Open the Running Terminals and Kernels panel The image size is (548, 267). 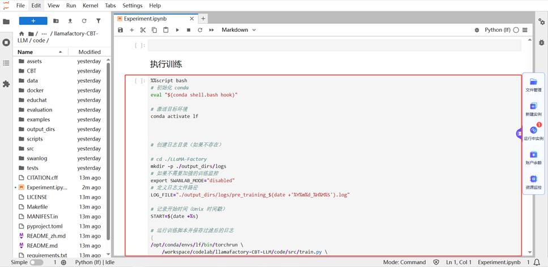(6, 43)
